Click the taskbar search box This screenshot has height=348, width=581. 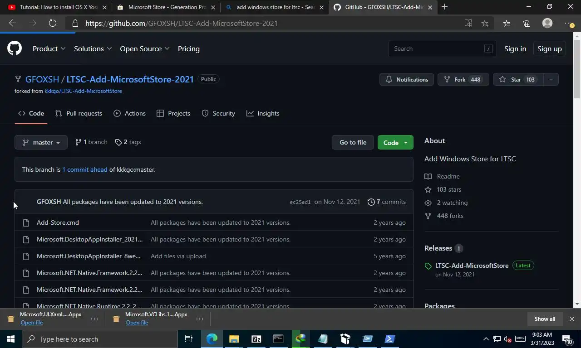100,339
